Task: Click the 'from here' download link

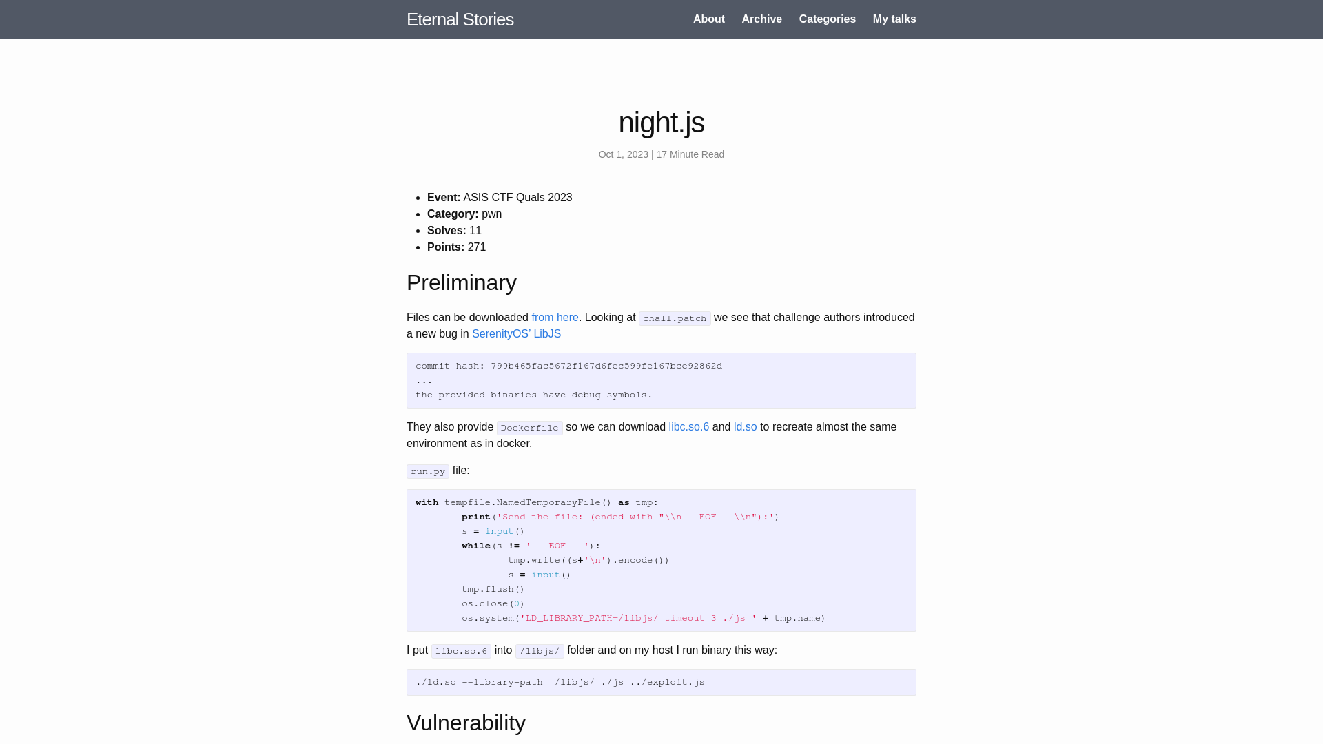Action: click(x=554, y=317)
